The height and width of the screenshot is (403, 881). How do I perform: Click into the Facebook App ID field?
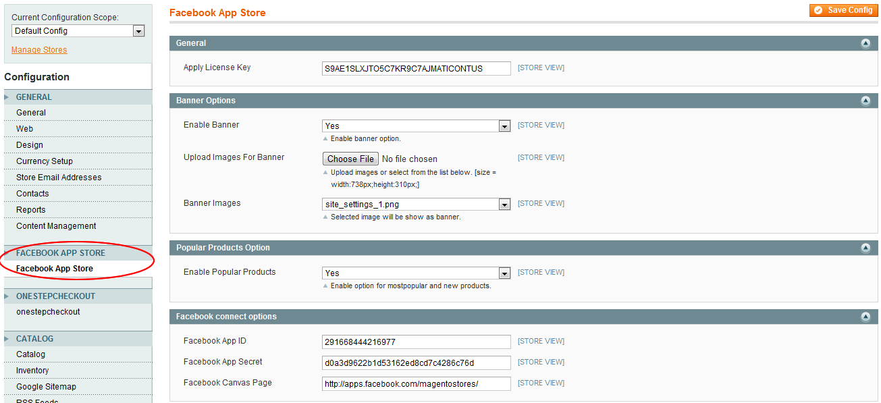point(417,342)
